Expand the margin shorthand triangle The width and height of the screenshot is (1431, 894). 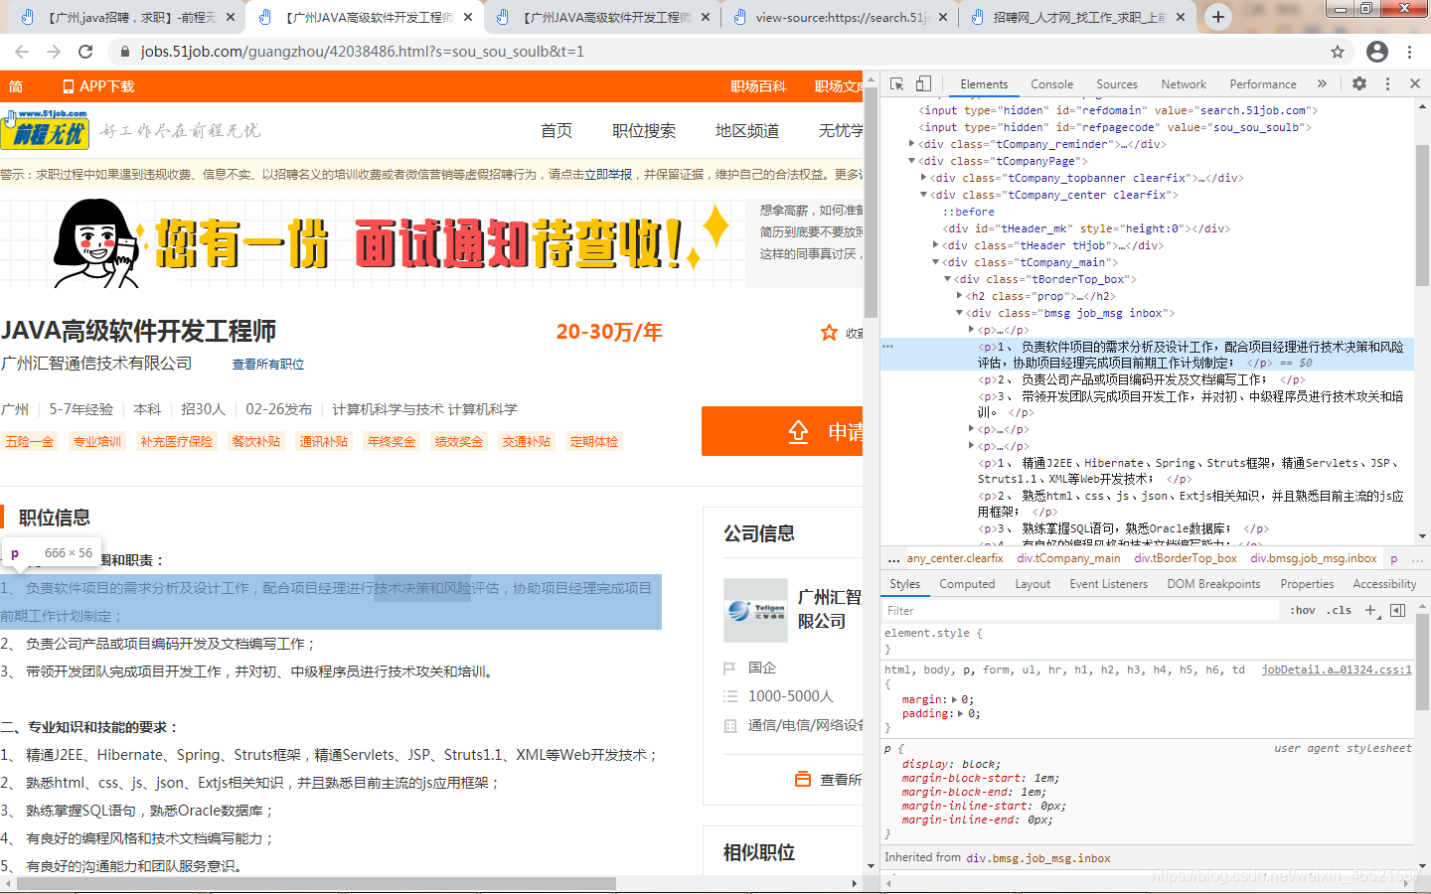point(955,700)
